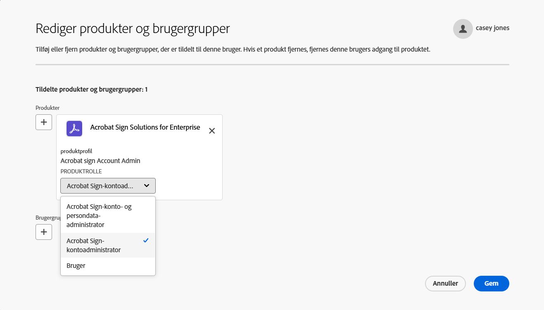The width and height of the screenshot is (544, 310).
Task: Click plus icon to add a user group
Action: coord(43,232)
